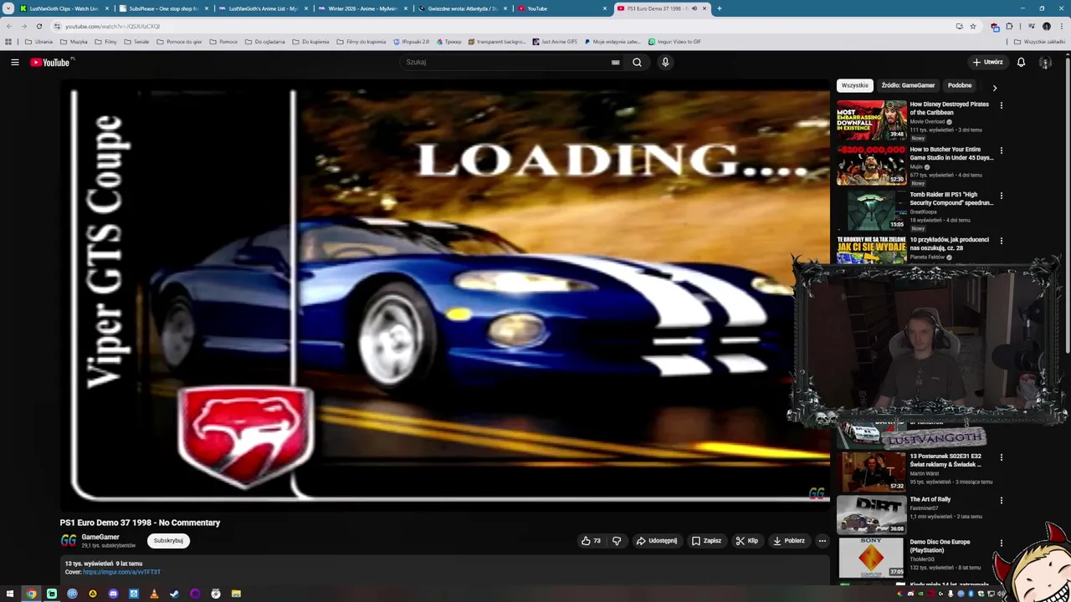Open options for 13 Posterunek video
1071x602 pixels.
1001,457
